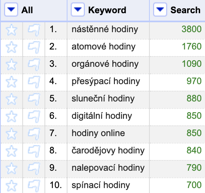Viewport: 205px width, 193px height.
Task: Click thumbs-down icon for čarodějovy hodiny
Action: pos(34,151)
